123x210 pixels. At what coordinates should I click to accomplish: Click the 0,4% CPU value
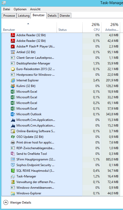click(x=96, y=171)
